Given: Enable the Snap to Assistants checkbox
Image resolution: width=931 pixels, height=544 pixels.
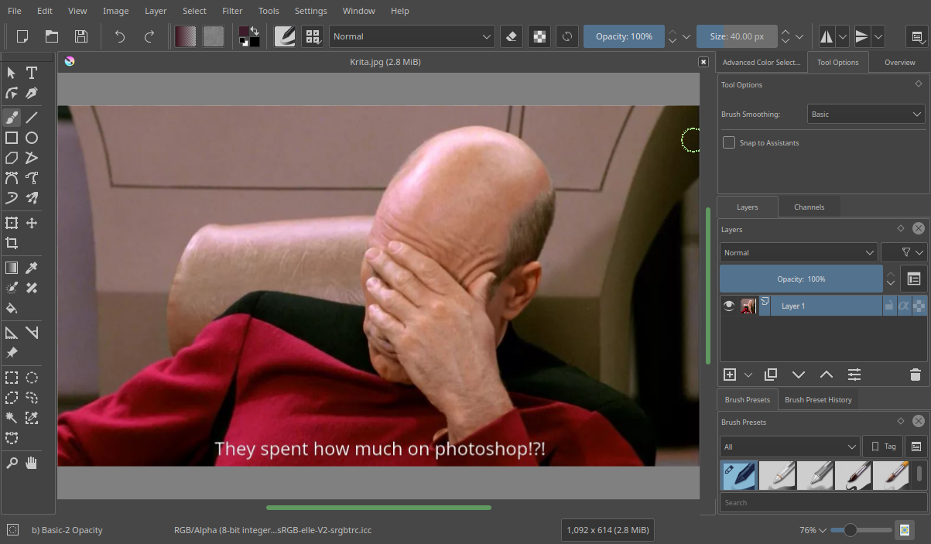Looking at the screenshot, I should tap(729, 142).
